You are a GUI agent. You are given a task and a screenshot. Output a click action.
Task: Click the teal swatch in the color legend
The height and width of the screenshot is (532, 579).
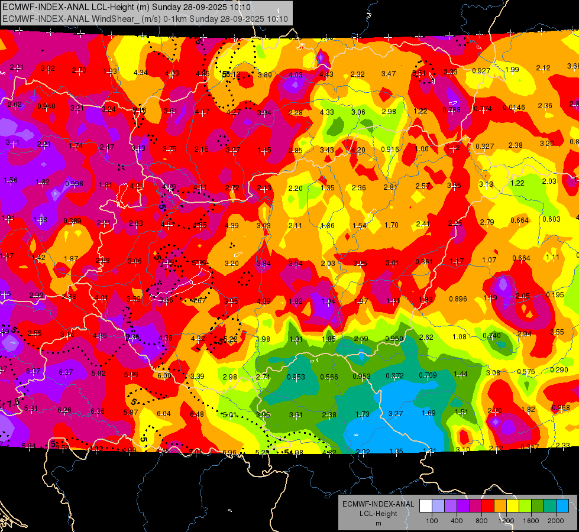549,505
